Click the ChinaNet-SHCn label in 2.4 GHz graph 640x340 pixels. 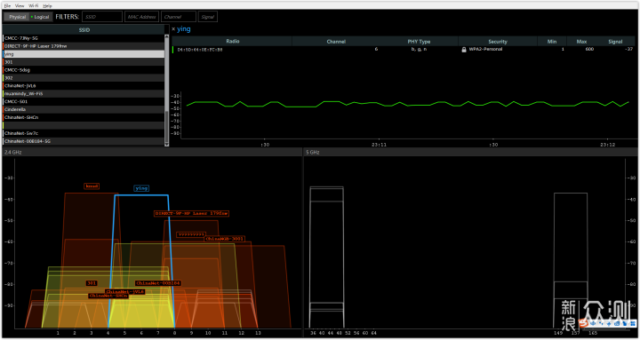point(108,296)
